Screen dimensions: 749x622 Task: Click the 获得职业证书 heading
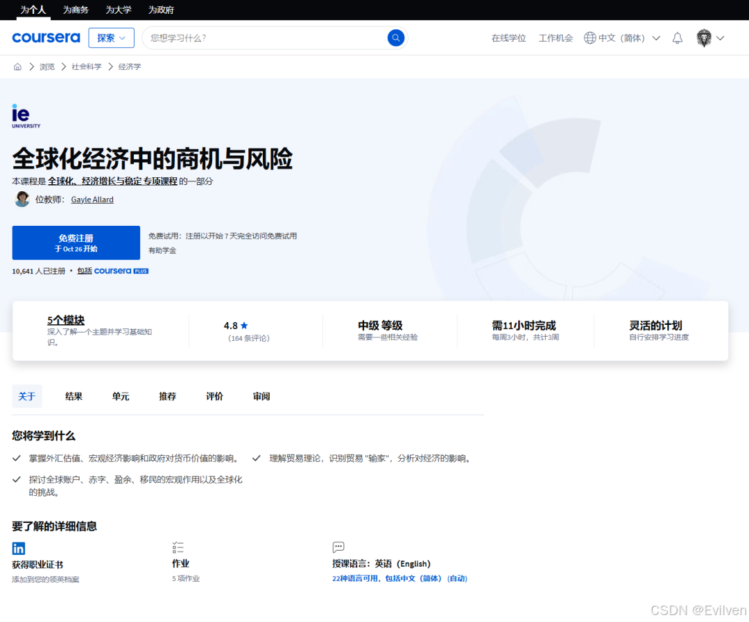pyautogui.click(x=37, y=565)
